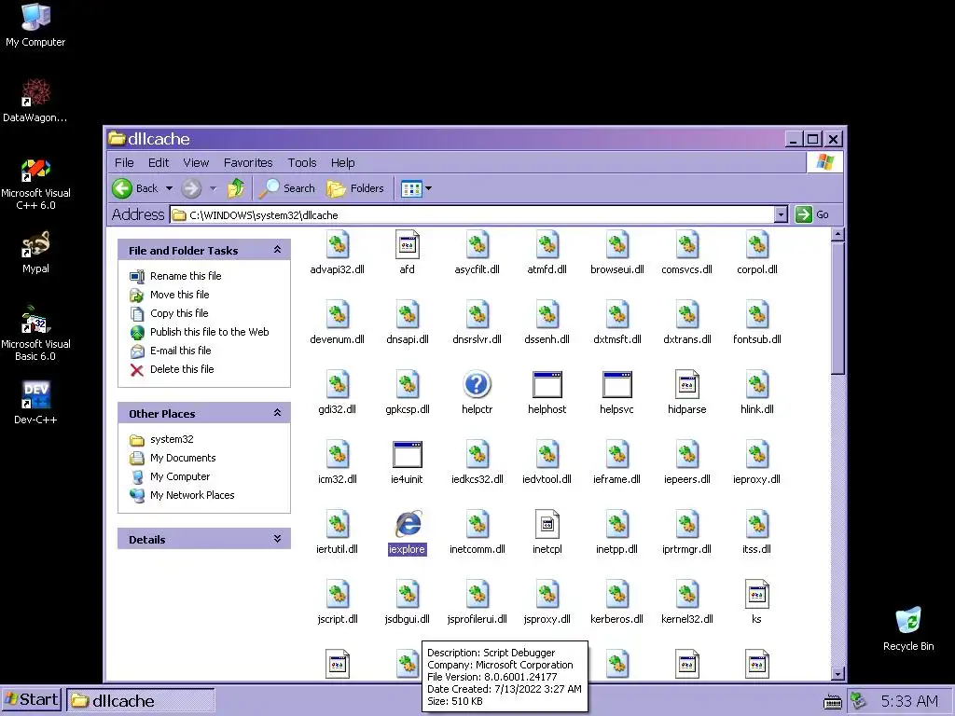
Task: Select the itss.dll file icon
Action: [757, 525]
